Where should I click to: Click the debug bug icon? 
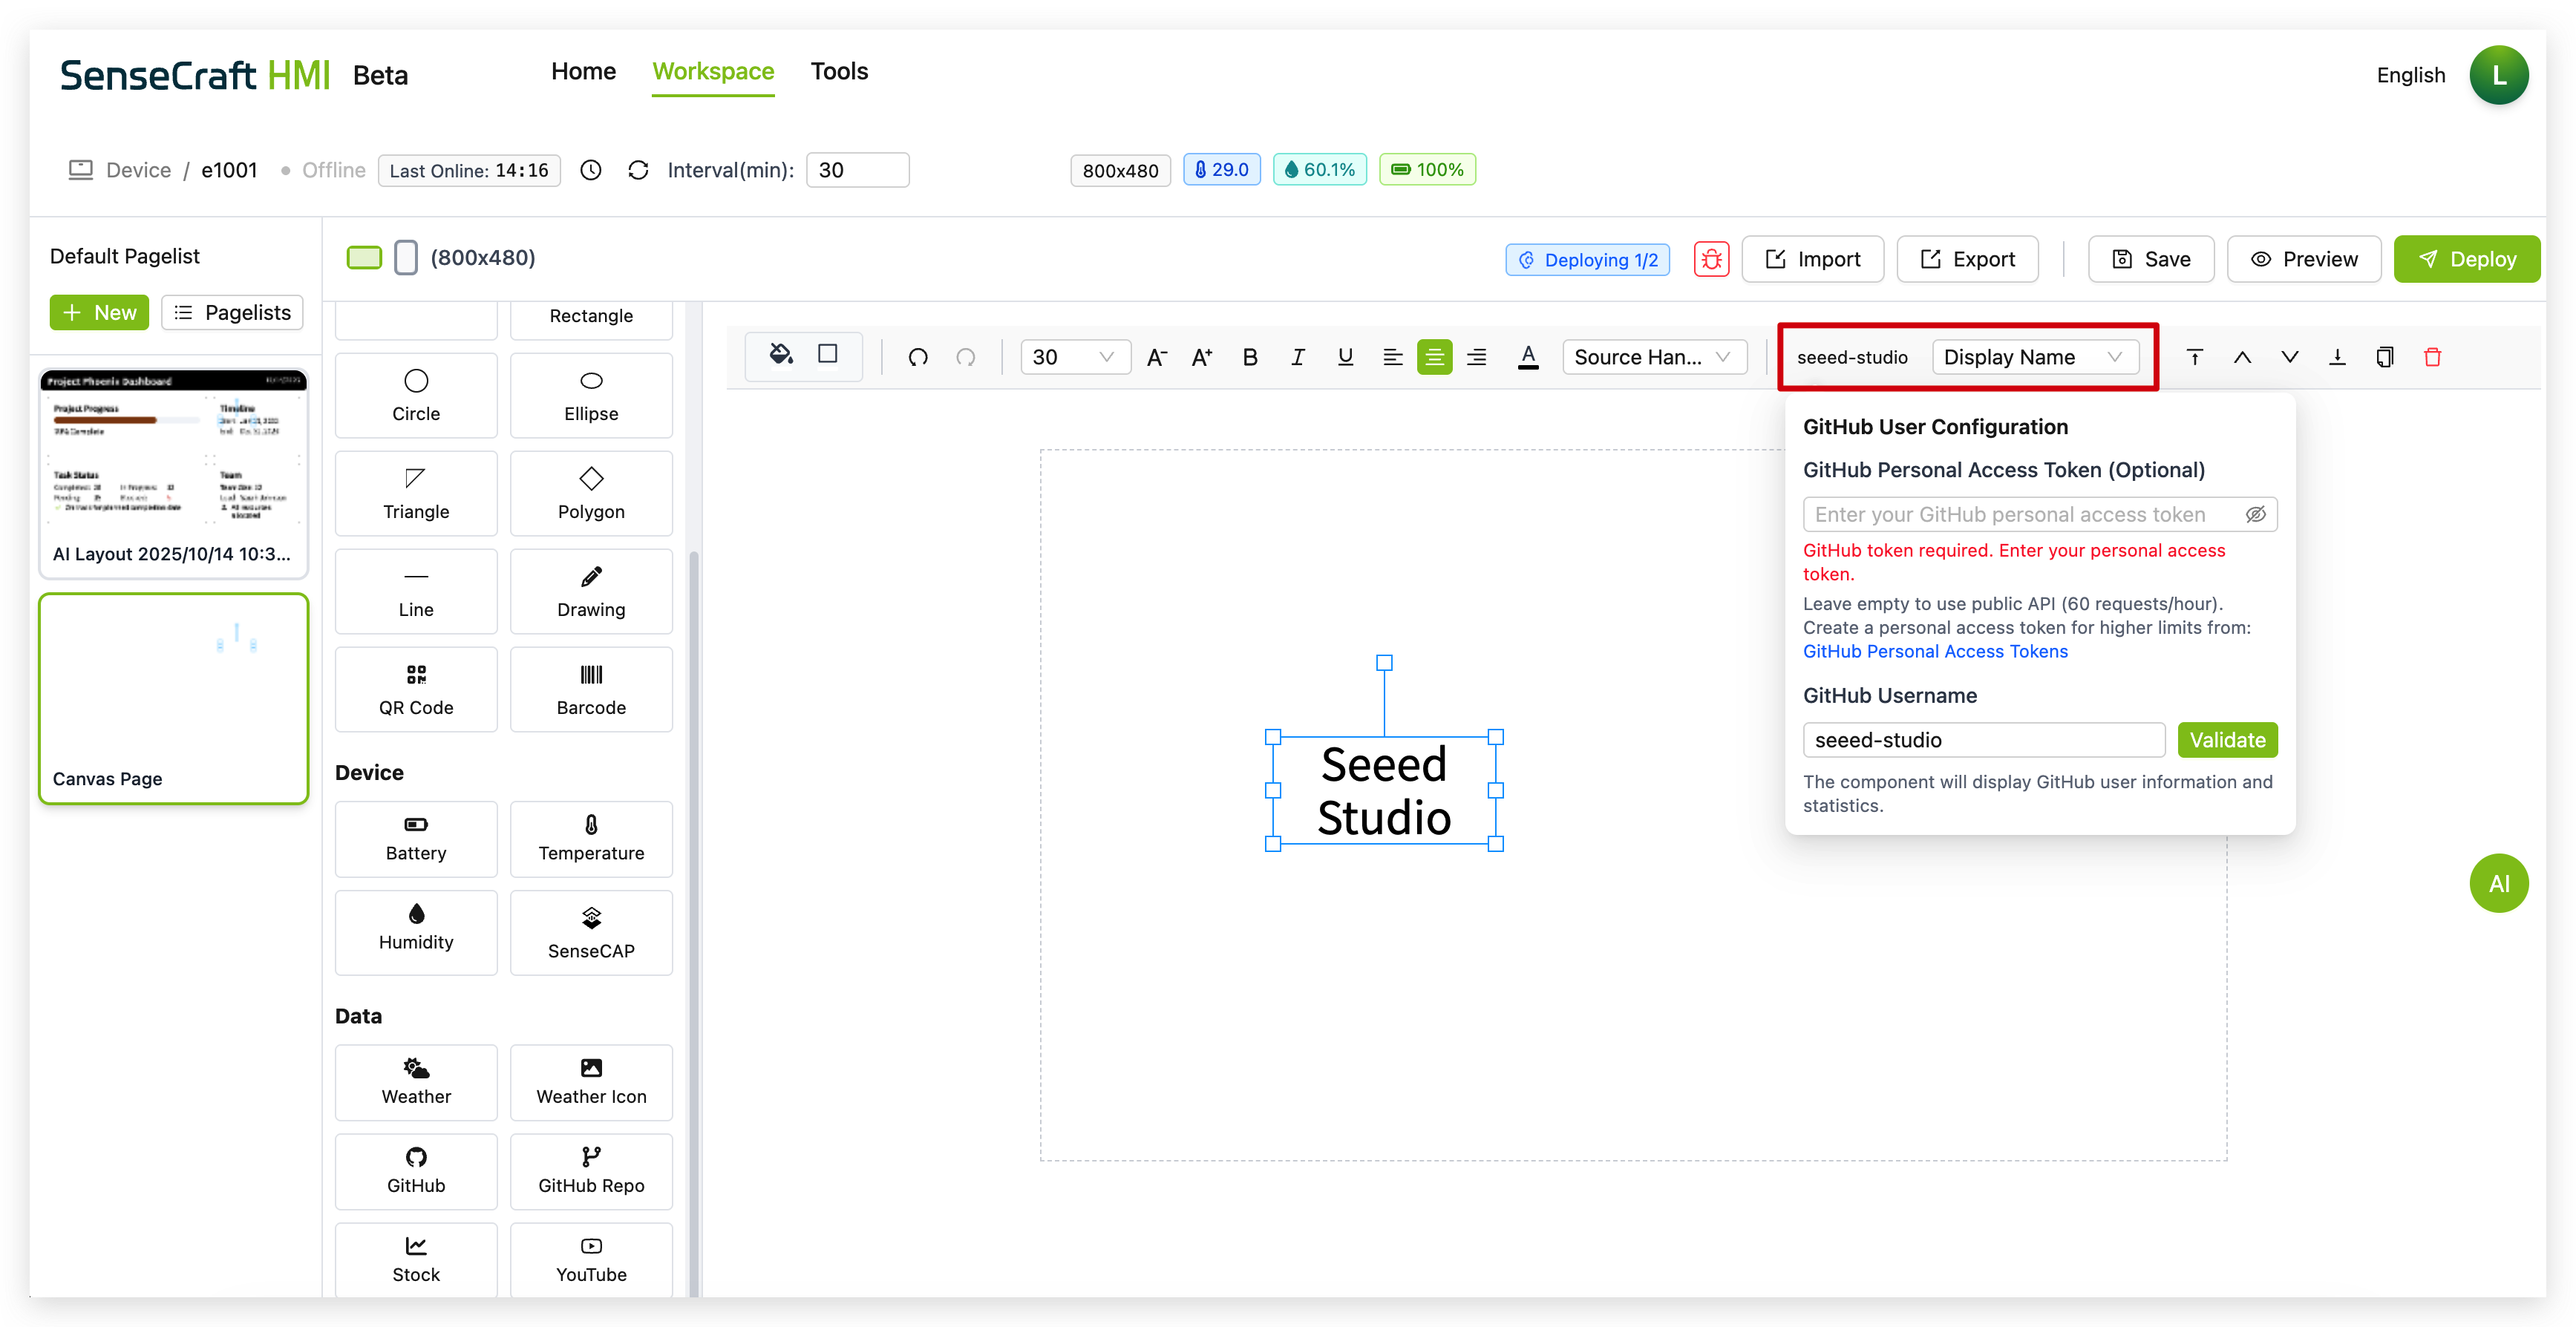point(1711,259)
